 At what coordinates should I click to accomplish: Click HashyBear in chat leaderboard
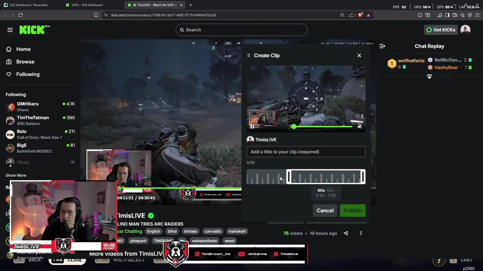[x=446, y=67]
